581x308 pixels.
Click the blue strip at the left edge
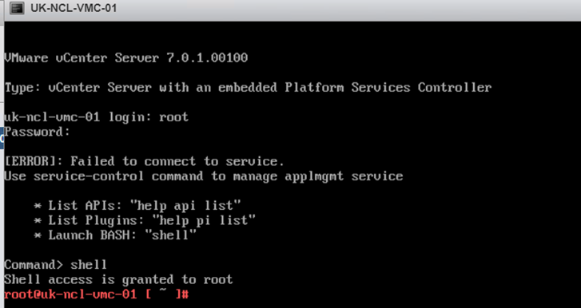point(2,139)
